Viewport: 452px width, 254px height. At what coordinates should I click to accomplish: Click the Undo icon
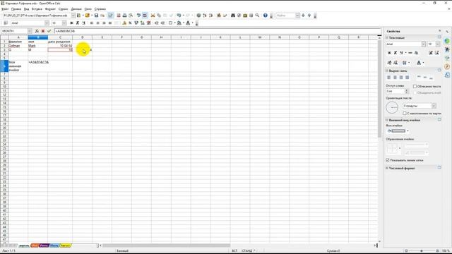179,16
